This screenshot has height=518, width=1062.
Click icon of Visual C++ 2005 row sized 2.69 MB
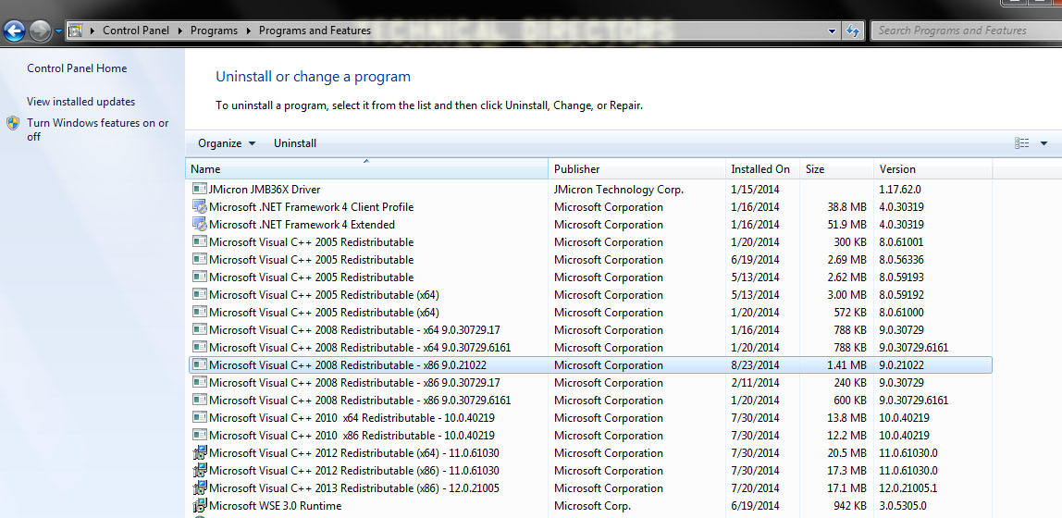point(199,259)
